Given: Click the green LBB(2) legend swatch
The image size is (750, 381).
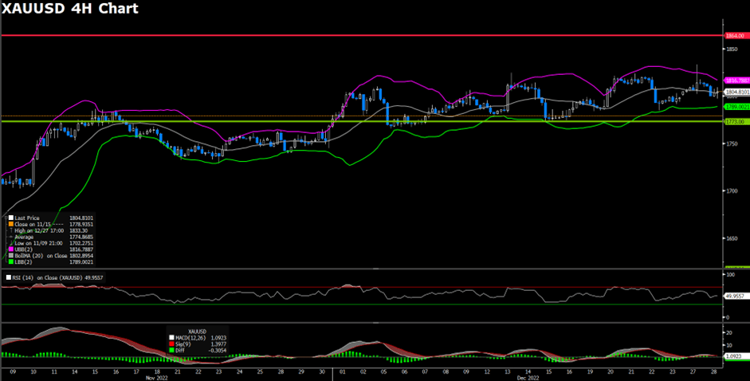Looking at the screenshot, I should [10, 261].
